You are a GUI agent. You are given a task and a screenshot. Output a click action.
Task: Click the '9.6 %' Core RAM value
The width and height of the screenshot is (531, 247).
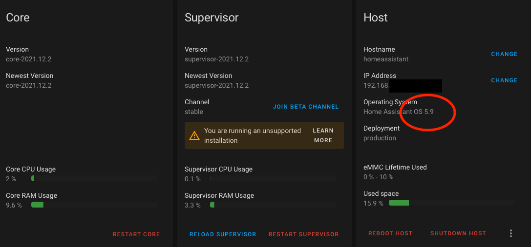click(x=14, y=205)
